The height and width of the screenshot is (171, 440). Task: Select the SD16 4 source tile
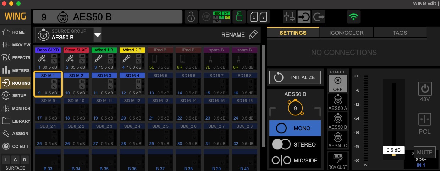click(x=132, y=84)
